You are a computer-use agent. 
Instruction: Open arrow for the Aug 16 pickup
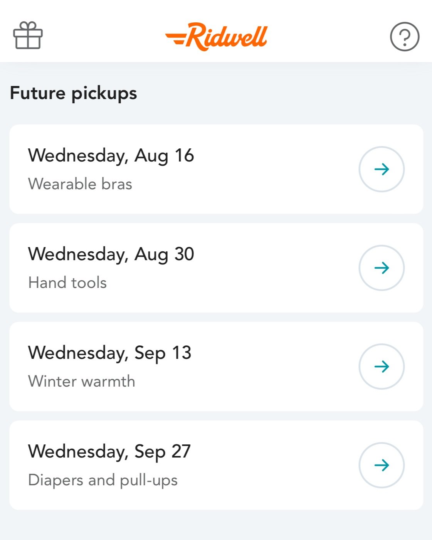pyautogui.click(x=382, y=169)
